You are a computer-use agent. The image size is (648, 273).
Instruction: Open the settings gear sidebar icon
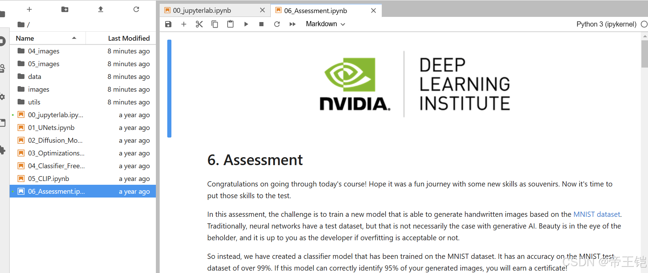click(2, 97)
